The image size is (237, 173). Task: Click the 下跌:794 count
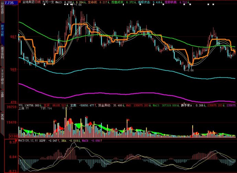pyautogui.click(x=46, y=108)
